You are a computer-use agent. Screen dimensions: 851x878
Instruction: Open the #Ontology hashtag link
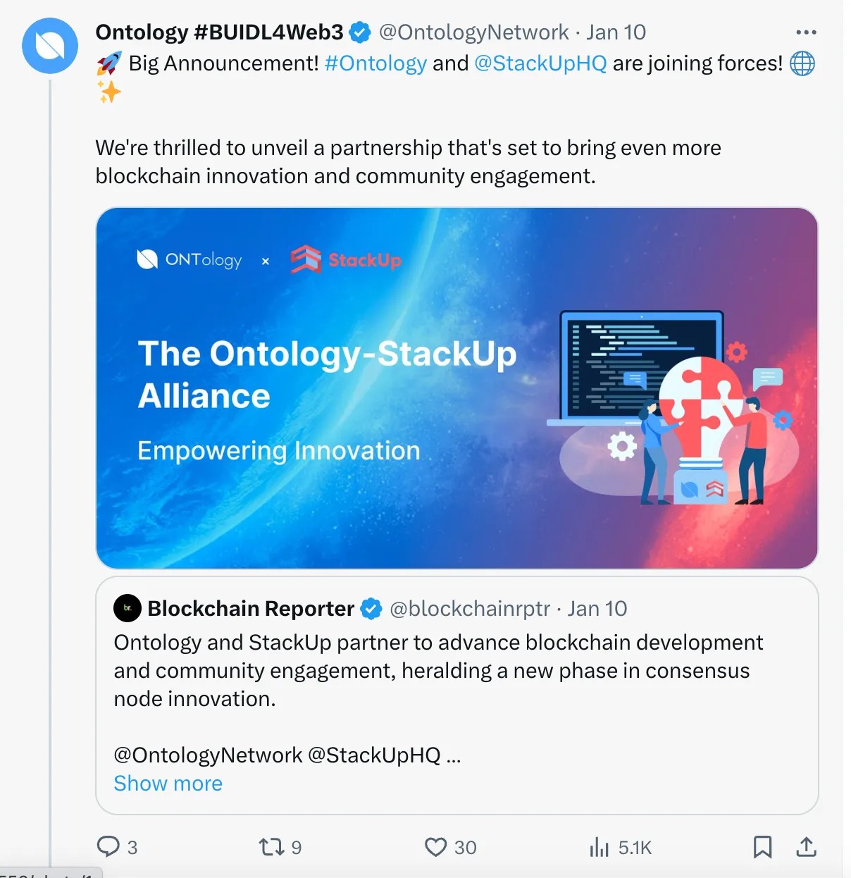click(375, 63)
